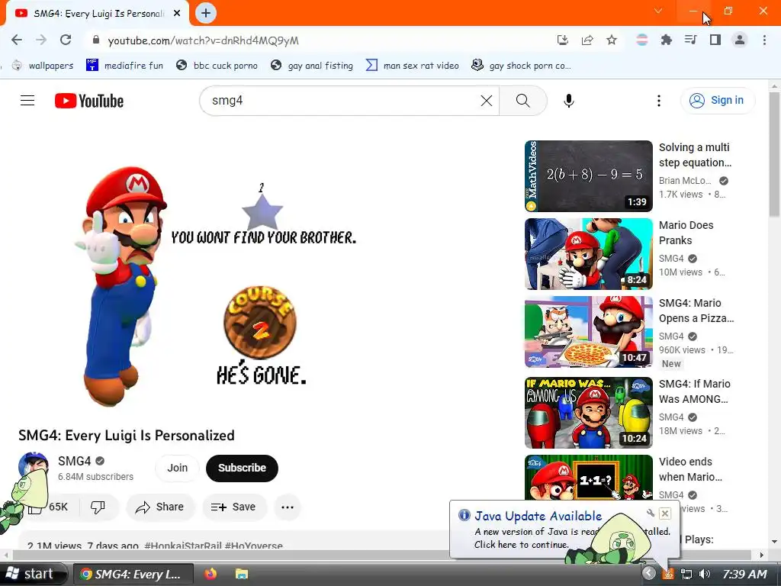This screenshot has height=586, width=781.
Task: Bookmark this page with star icon
Action: 612,40
